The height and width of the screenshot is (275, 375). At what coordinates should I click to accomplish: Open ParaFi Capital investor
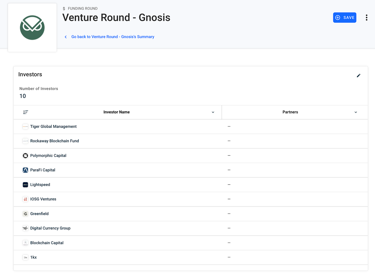click(x=43, y=170)
